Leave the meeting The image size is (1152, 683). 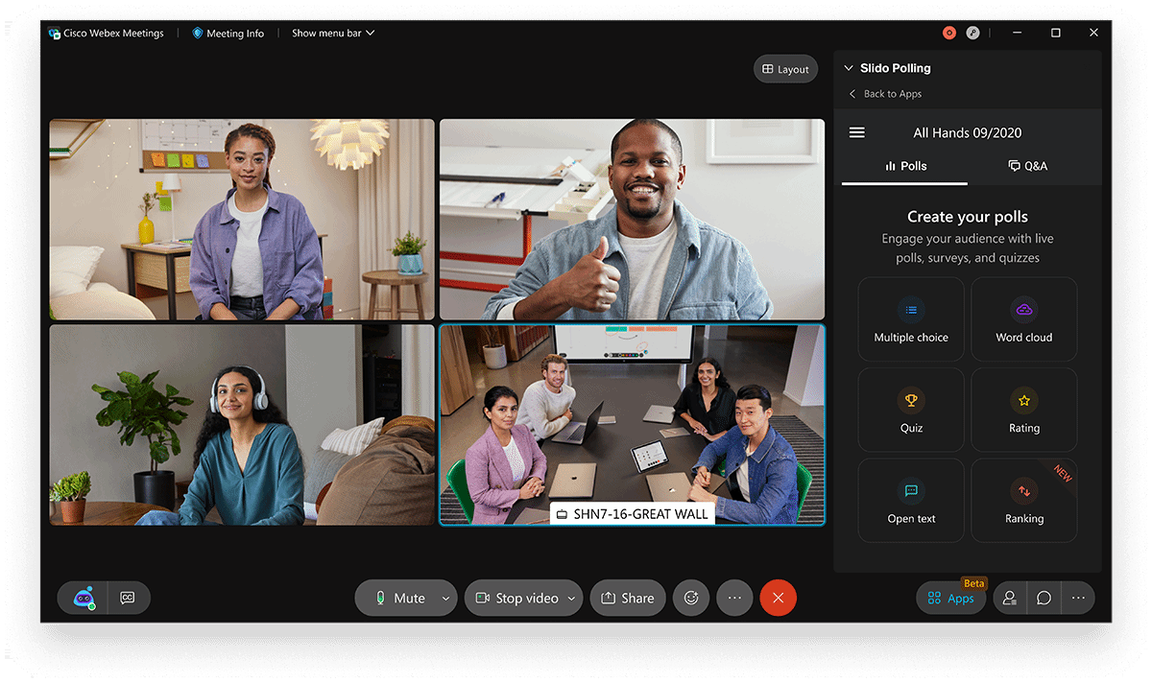[778, 598]
